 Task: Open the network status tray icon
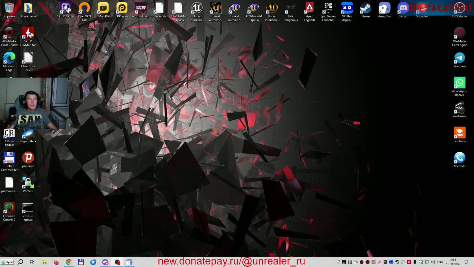click(x=427, y=262)
